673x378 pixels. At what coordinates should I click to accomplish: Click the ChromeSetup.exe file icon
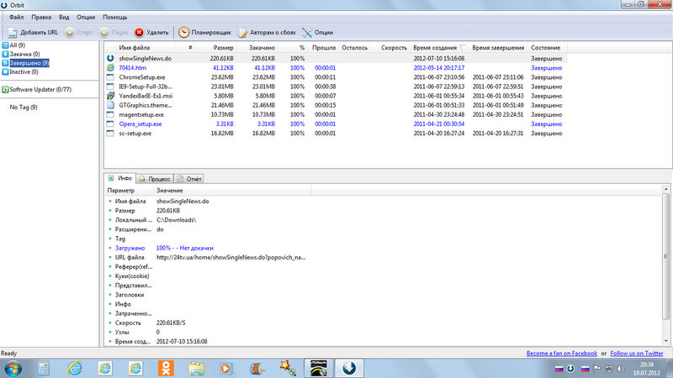point(110,77)
